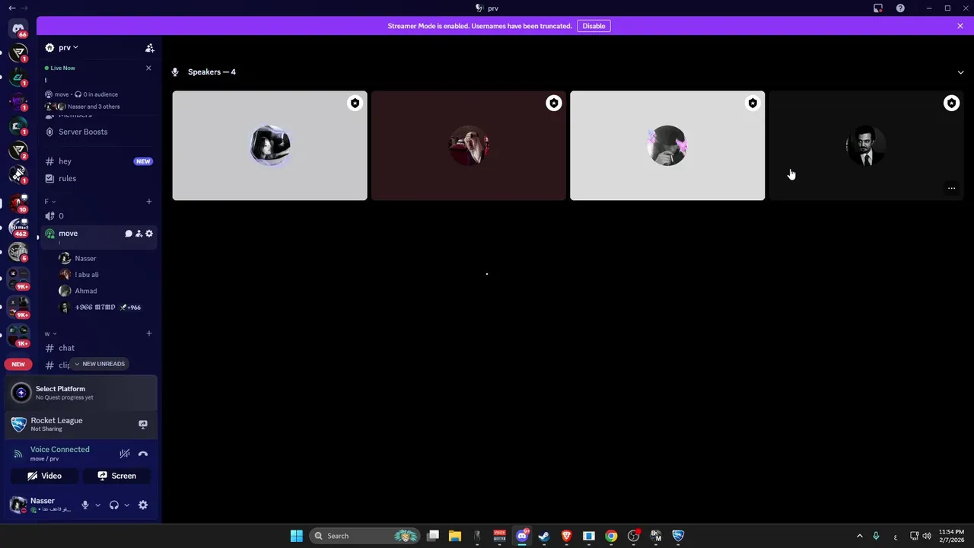
Task: Mute microphone in user panel
Action: tap(85, 505)
